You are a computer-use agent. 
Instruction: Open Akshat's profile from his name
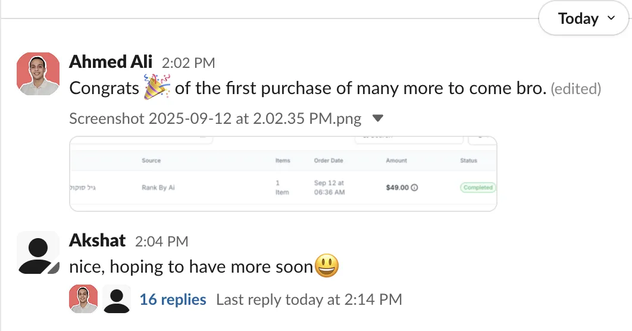(98, 241)
